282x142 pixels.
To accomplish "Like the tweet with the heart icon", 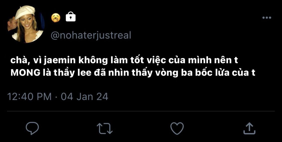I will (177, 128).
